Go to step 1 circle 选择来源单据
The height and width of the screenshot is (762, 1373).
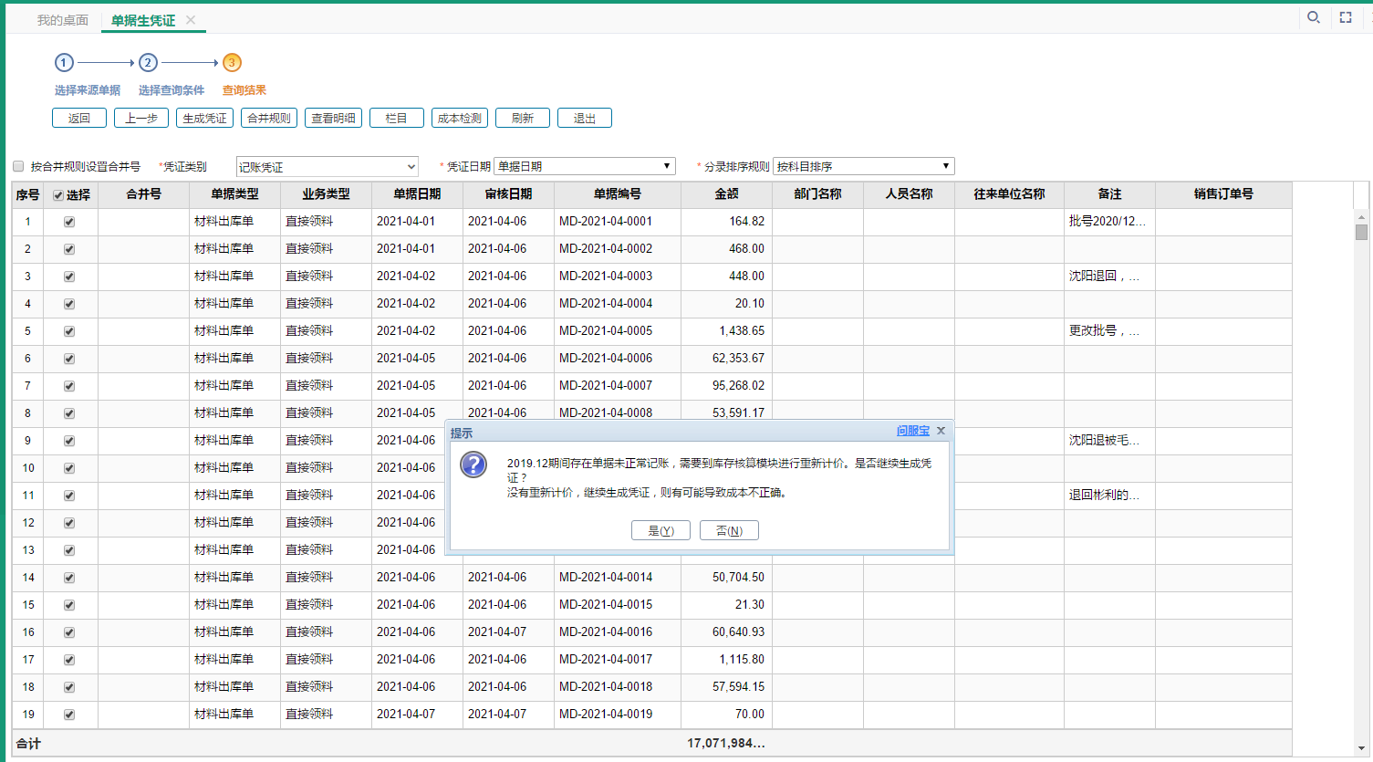[x=64, y=63]
